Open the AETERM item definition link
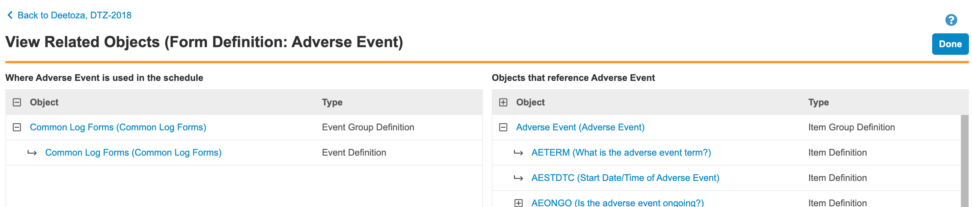Screen dimensions: 972x207 point(621,153)
